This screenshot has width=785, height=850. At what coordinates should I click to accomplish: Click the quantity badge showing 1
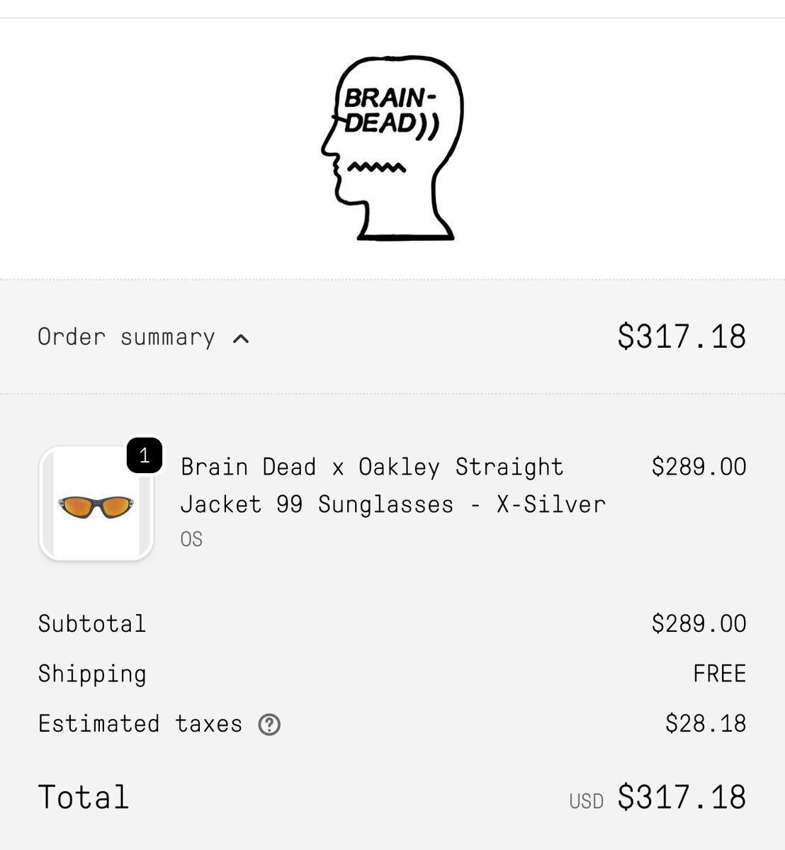[145, 455]
